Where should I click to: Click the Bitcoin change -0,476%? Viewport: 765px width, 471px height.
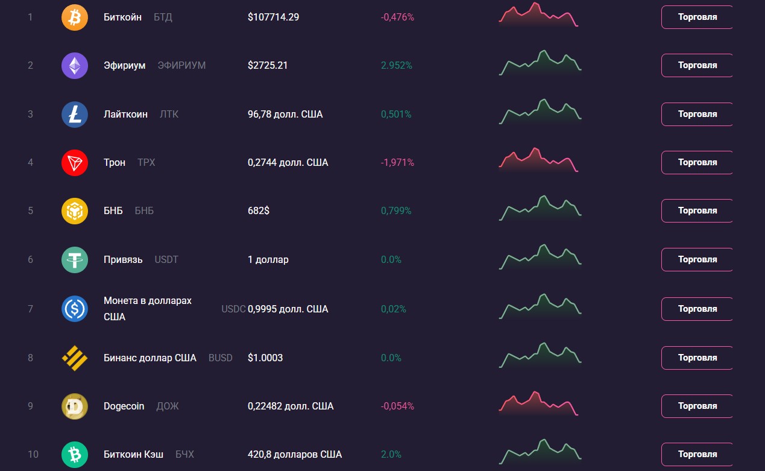click(x=397, y=17)
